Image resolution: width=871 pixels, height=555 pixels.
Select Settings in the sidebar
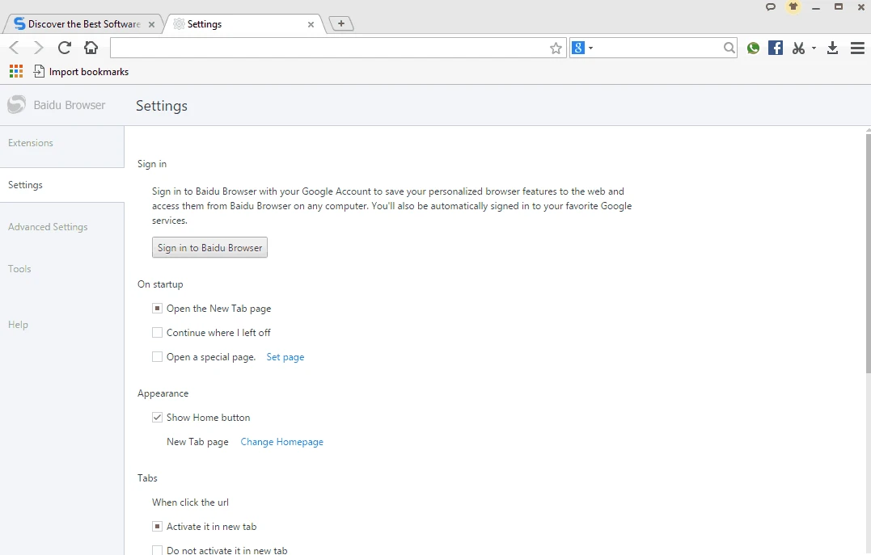click(x=25, y=185)
